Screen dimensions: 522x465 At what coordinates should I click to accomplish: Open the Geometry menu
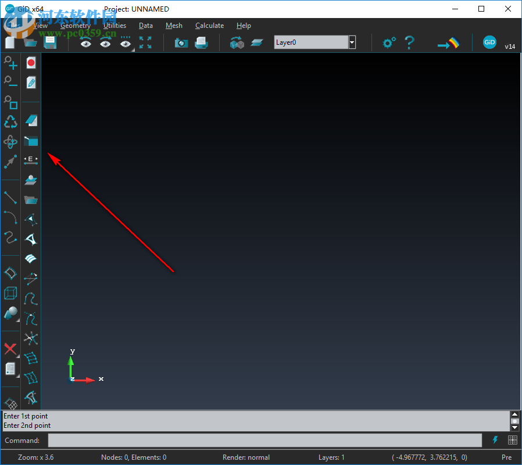[76, 26]
